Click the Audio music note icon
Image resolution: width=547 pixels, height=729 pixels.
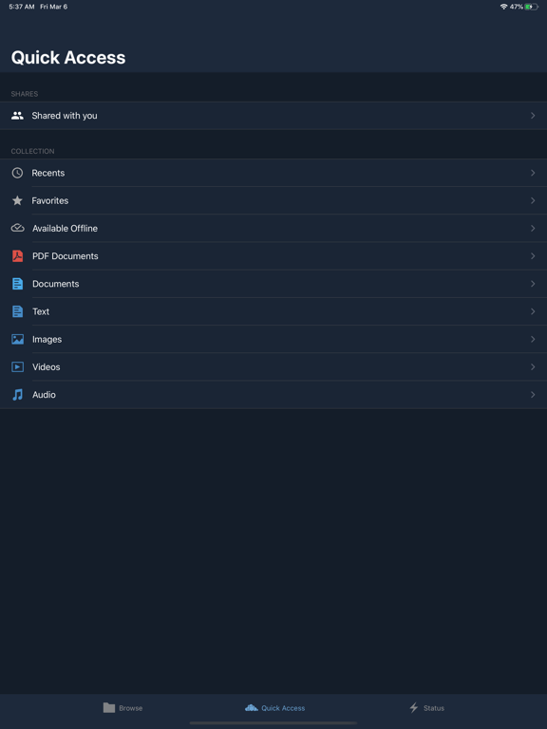(17, 395)
